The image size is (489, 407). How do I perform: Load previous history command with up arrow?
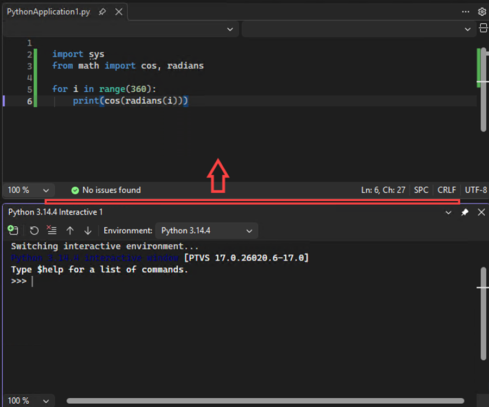70,230
